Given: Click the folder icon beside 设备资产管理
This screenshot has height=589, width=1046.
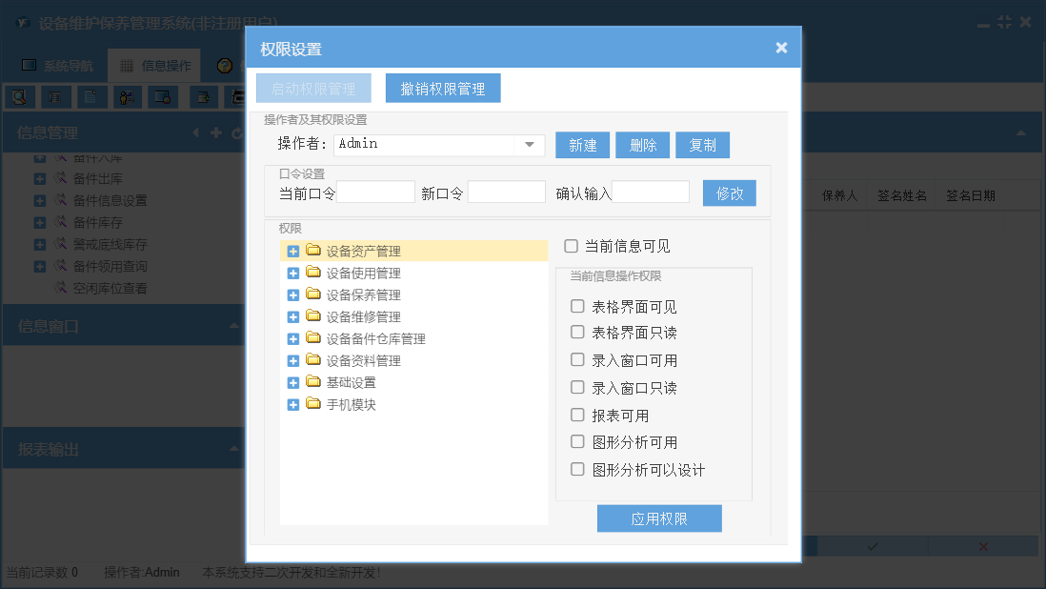Looking at the screenshot, I should [313, 251].
